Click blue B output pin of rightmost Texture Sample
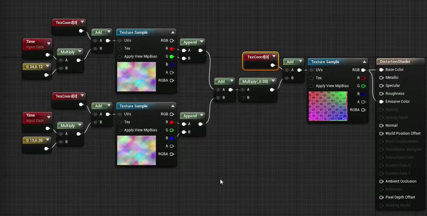Image resolution: width=427 pixels, height=216 pixels. pyautogui.click(x=363, y=94)
